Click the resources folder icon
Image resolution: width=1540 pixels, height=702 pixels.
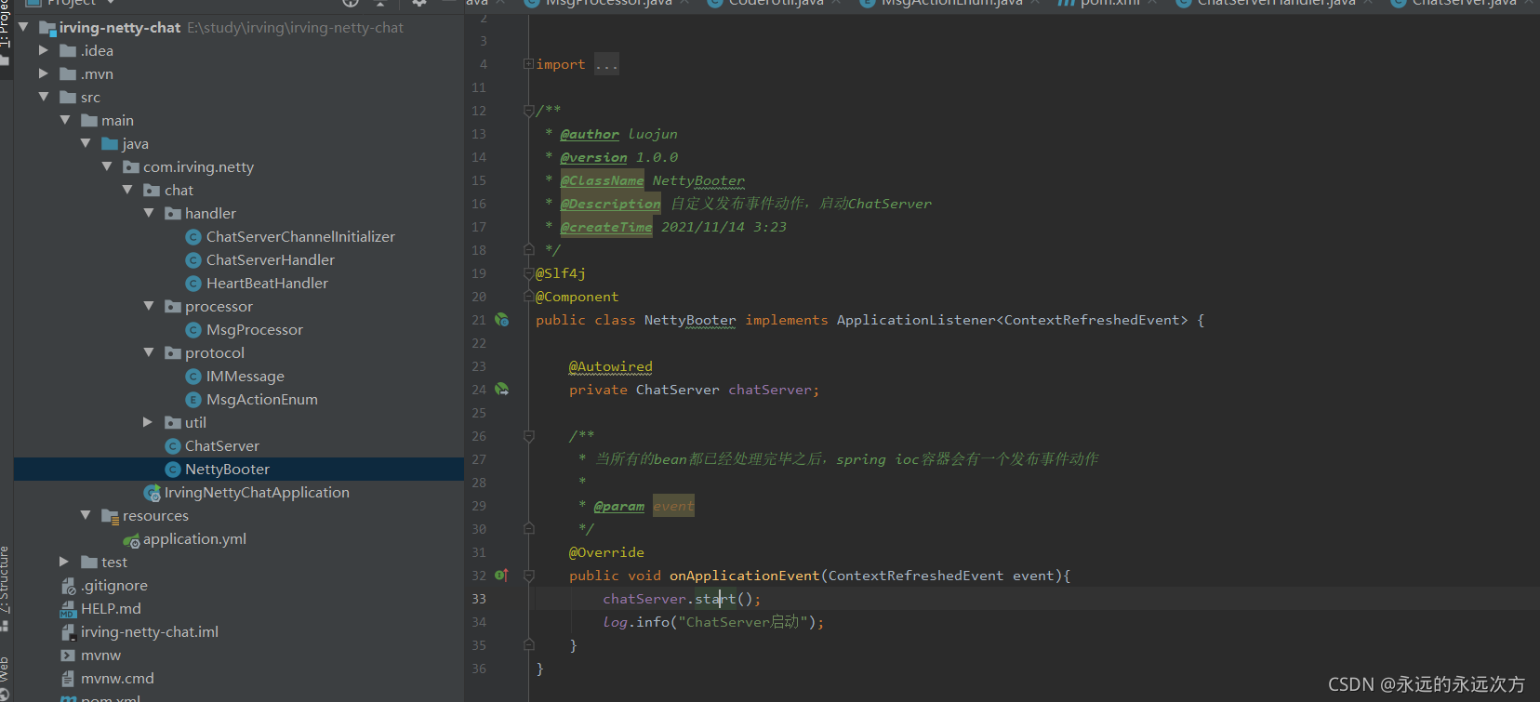click(x=110, y=516)
